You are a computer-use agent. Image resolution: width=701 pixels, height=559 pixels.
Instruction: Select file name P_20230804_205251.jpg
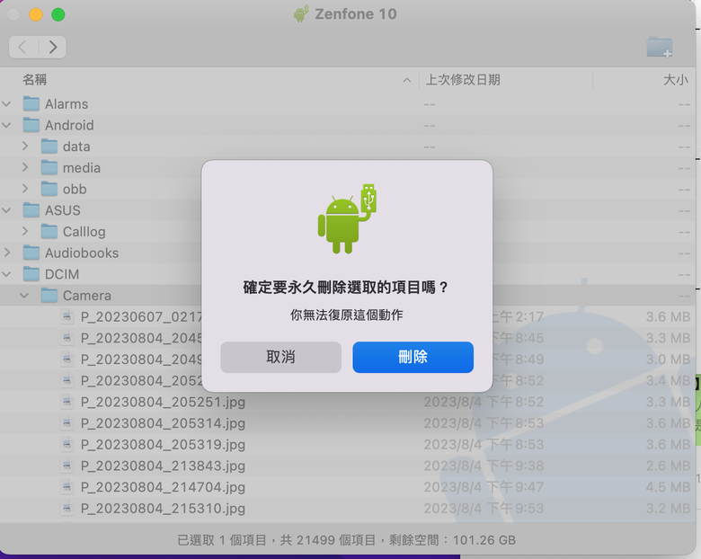point(163,402)
